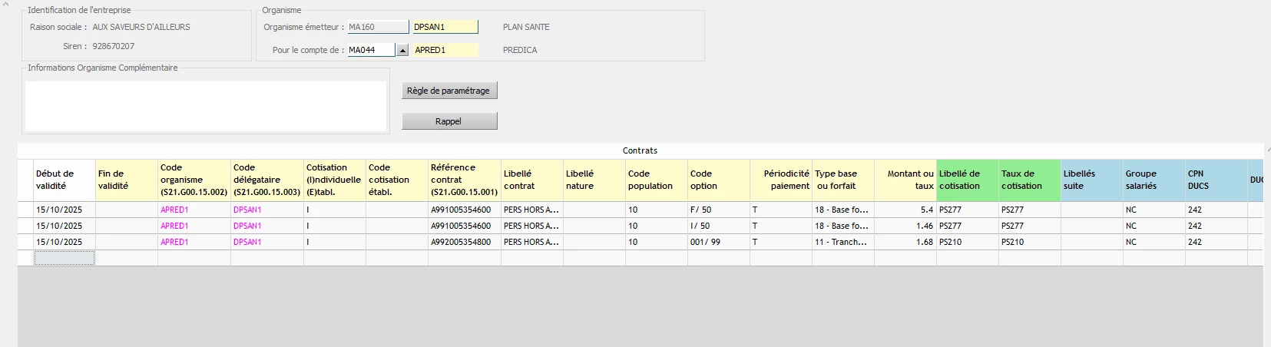Click the DPSAN1 yellow field

point(445,27)
